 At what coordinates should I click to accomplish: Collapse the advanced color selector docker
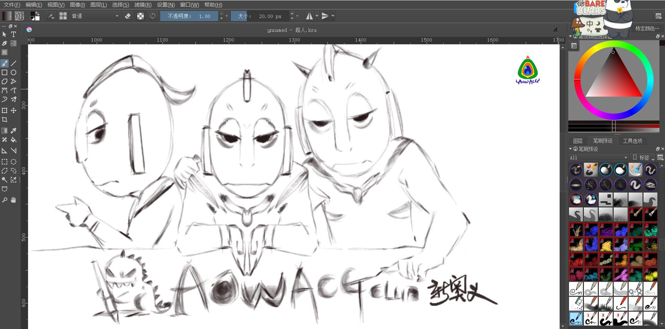[x=570, y=36]
